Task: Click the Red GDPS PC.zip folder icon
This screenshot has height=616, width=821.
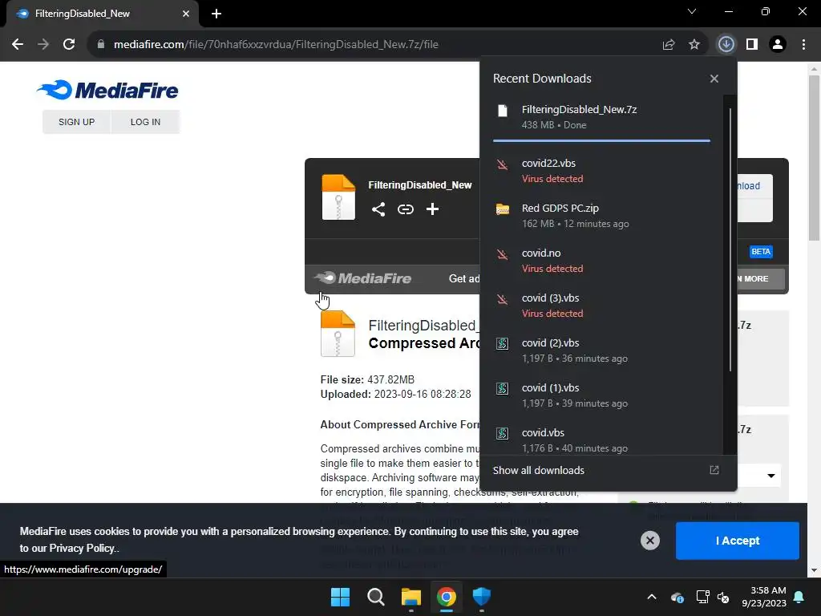Action: pos(502,209)
